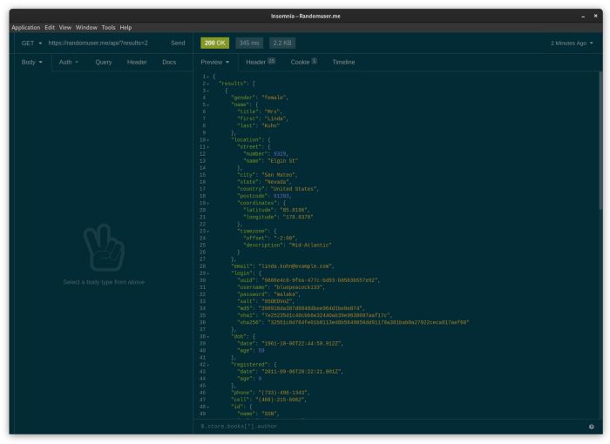Open the View menu
The image size is (610, 444).
pos(65,28)
